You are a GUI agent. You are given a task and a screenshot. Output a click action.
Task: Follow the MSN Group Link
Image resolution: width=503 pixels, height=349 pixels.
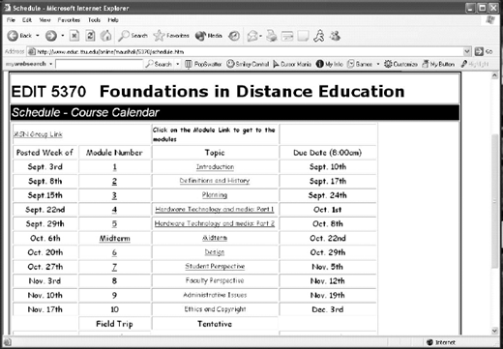click(x=38, y=134)
